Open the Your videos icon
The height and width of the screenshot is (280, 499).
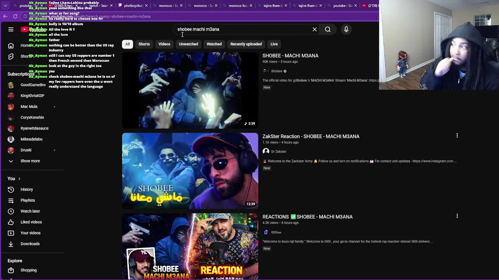[x=11, y=233]
